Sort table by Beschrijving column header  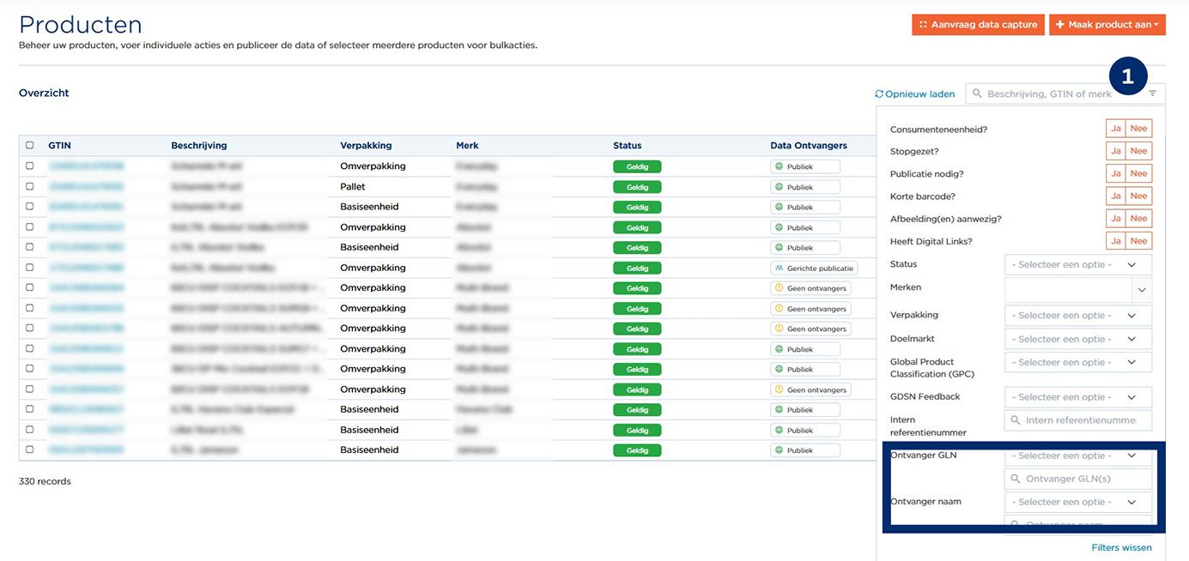(199, 146)
